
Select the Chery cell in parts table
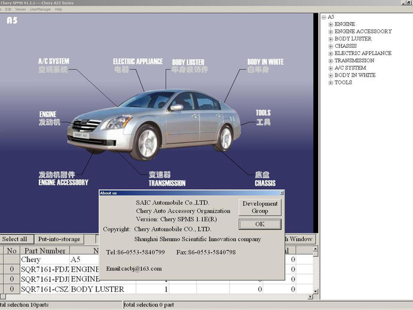(x=45, y=260)
